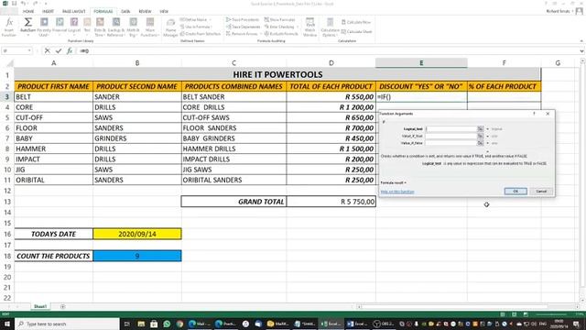Switch to the REVIEW ribbon tab

(145, 12)
